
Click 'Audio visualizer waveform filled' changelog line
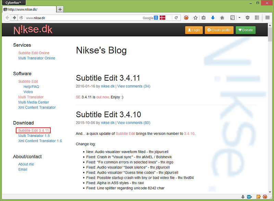127,152
